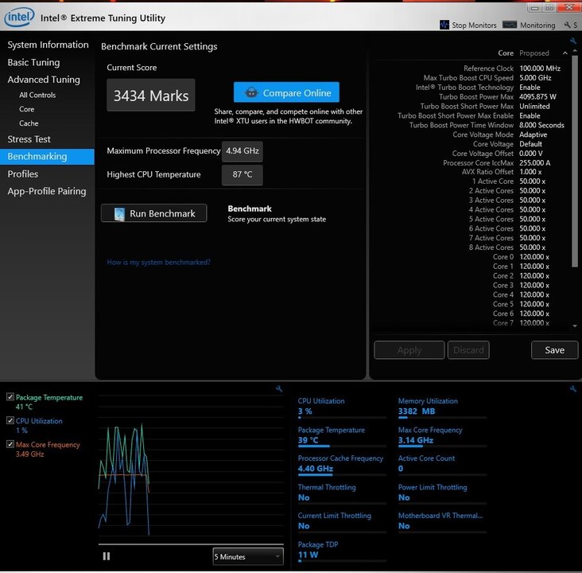Image resolution: width=582 pixels, height=573 pixels.
Task: Toggle Package Temperature checkbox
Action: click(10, 397)
